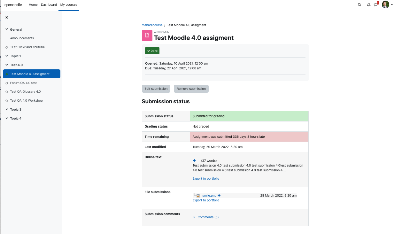Expand the Topic 1 section chevron

point(7,56)
